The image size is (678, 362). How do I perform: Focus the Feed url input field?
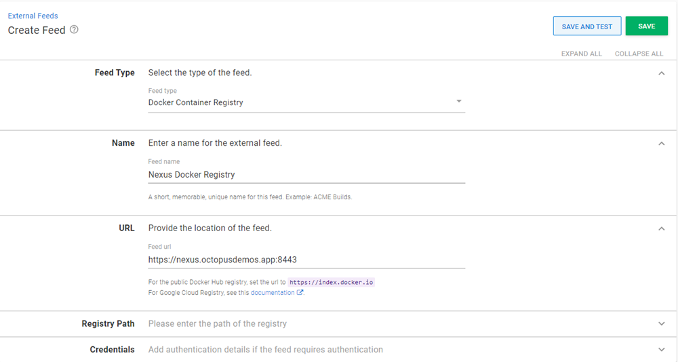[306, 260]
